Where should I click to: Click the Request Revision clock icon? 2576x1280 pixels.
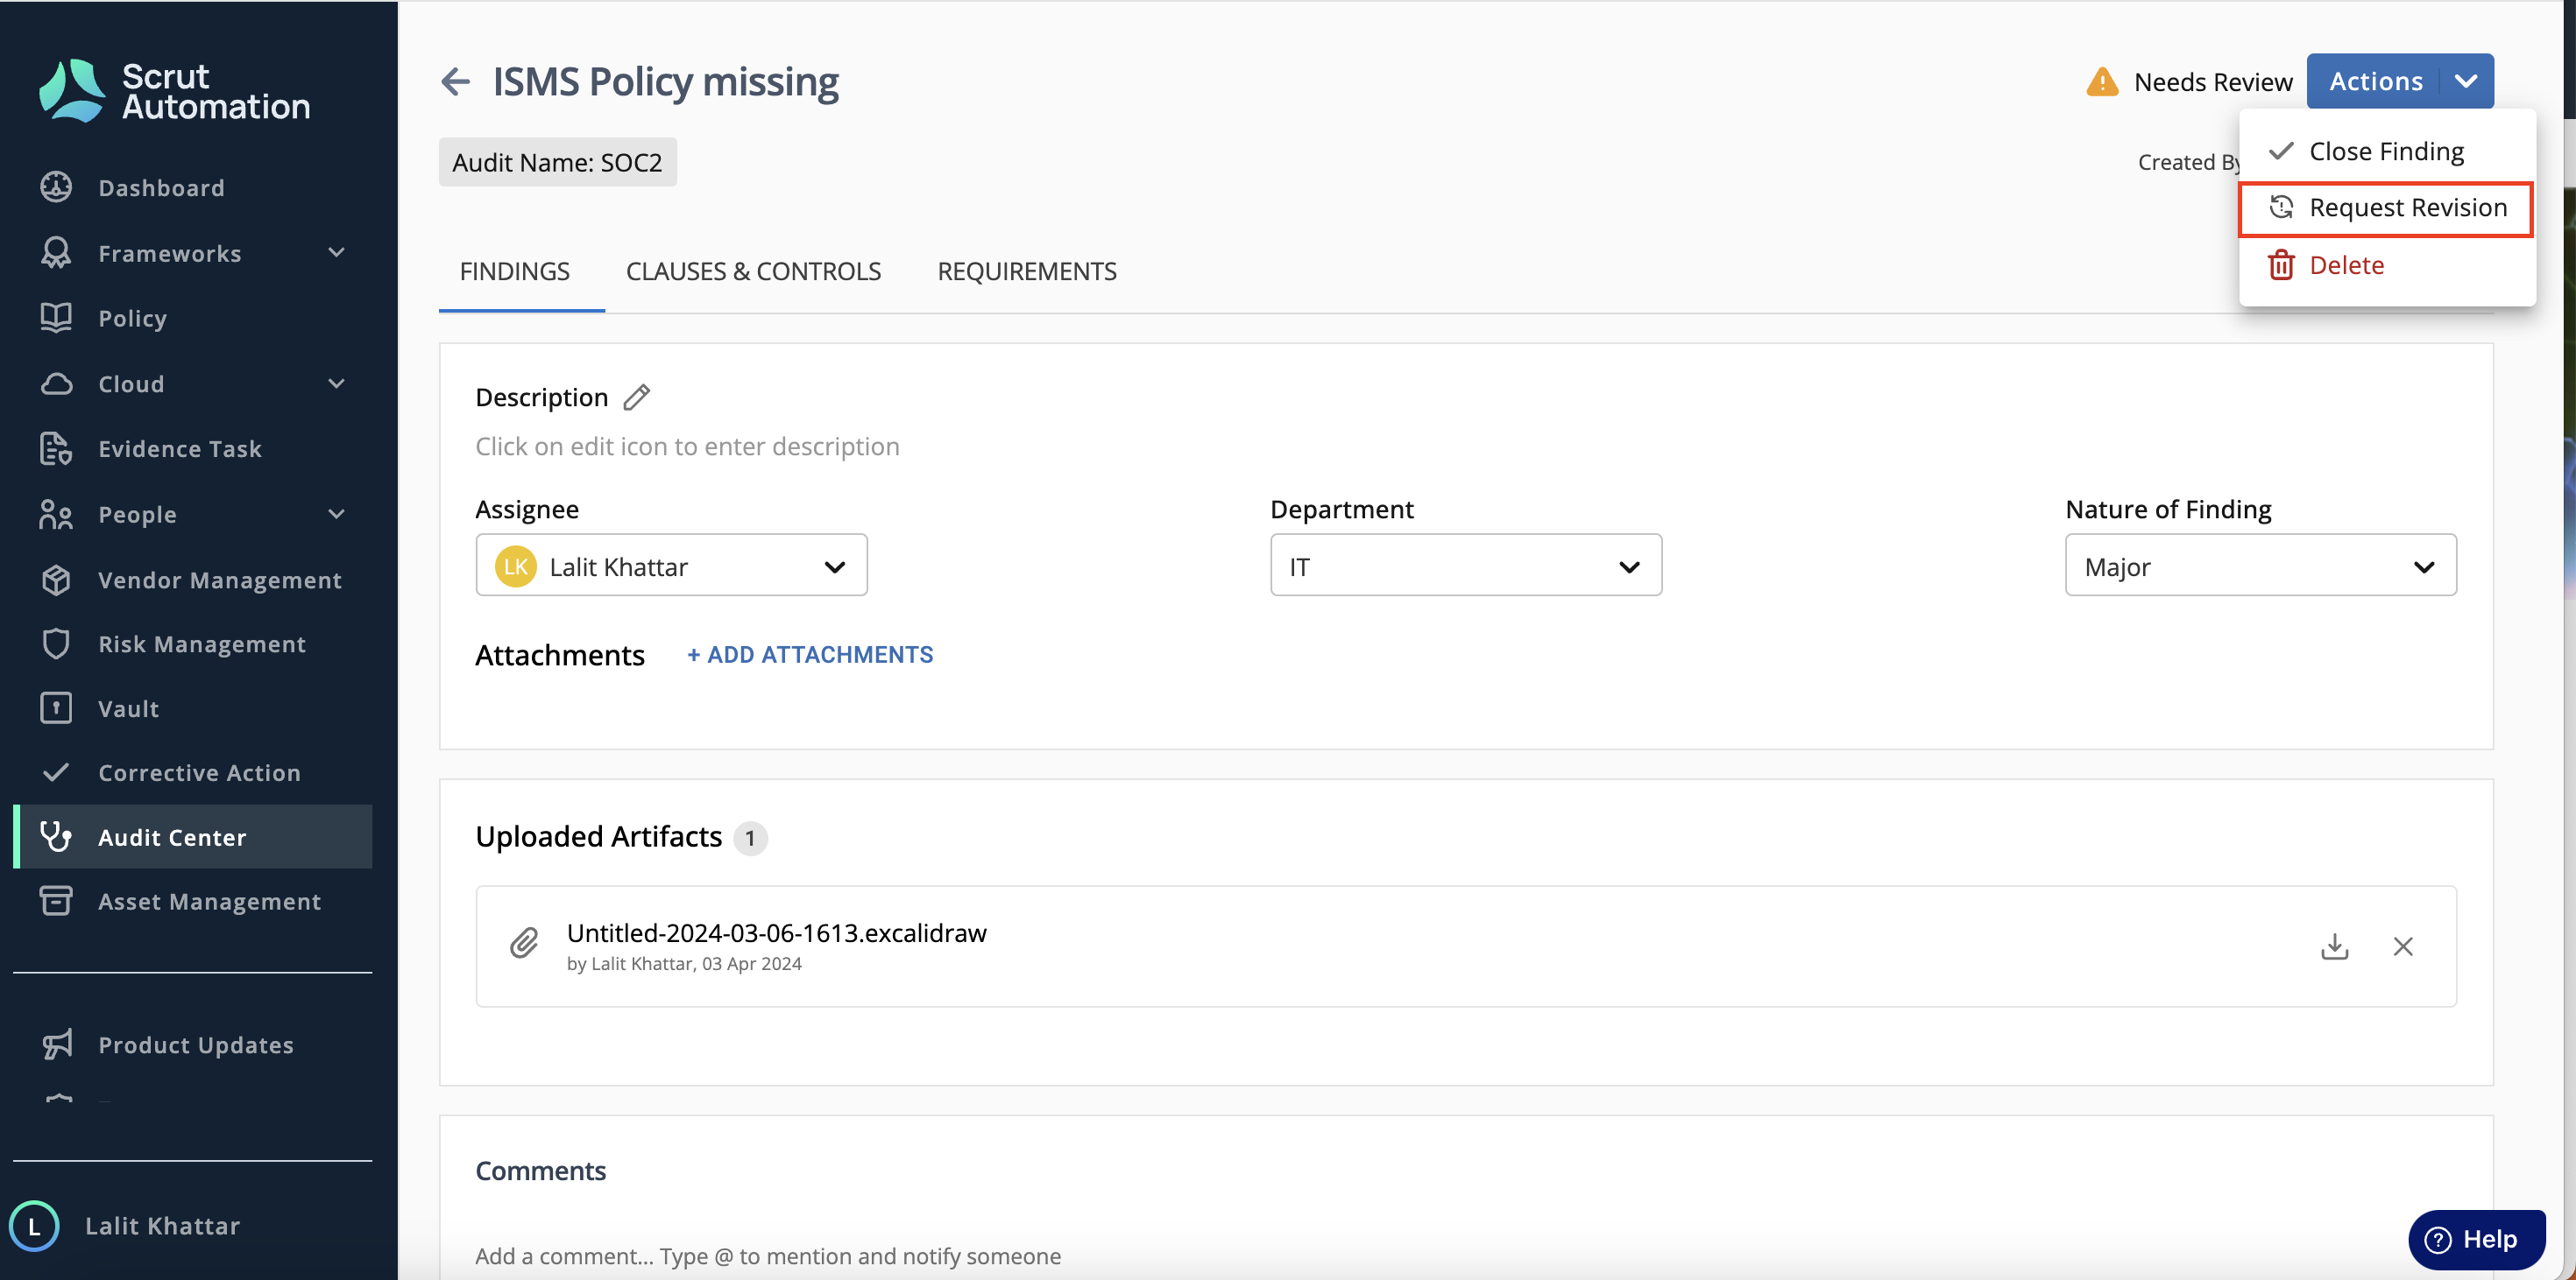tap(2281, 207)
